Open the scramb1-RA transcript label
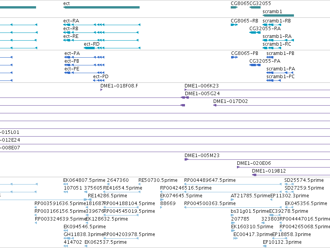 click(x=277, y=36)
